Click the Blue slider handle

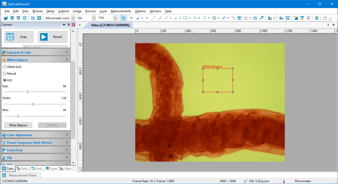[x=18, y=116]
